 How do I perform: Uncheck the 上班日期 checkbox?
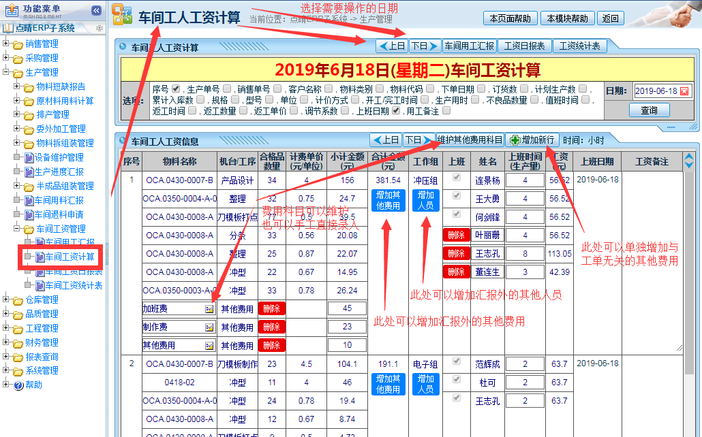click(x=396, y=110)
